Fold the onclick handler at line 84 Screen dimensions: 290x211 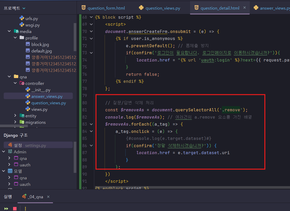[91, 131]
